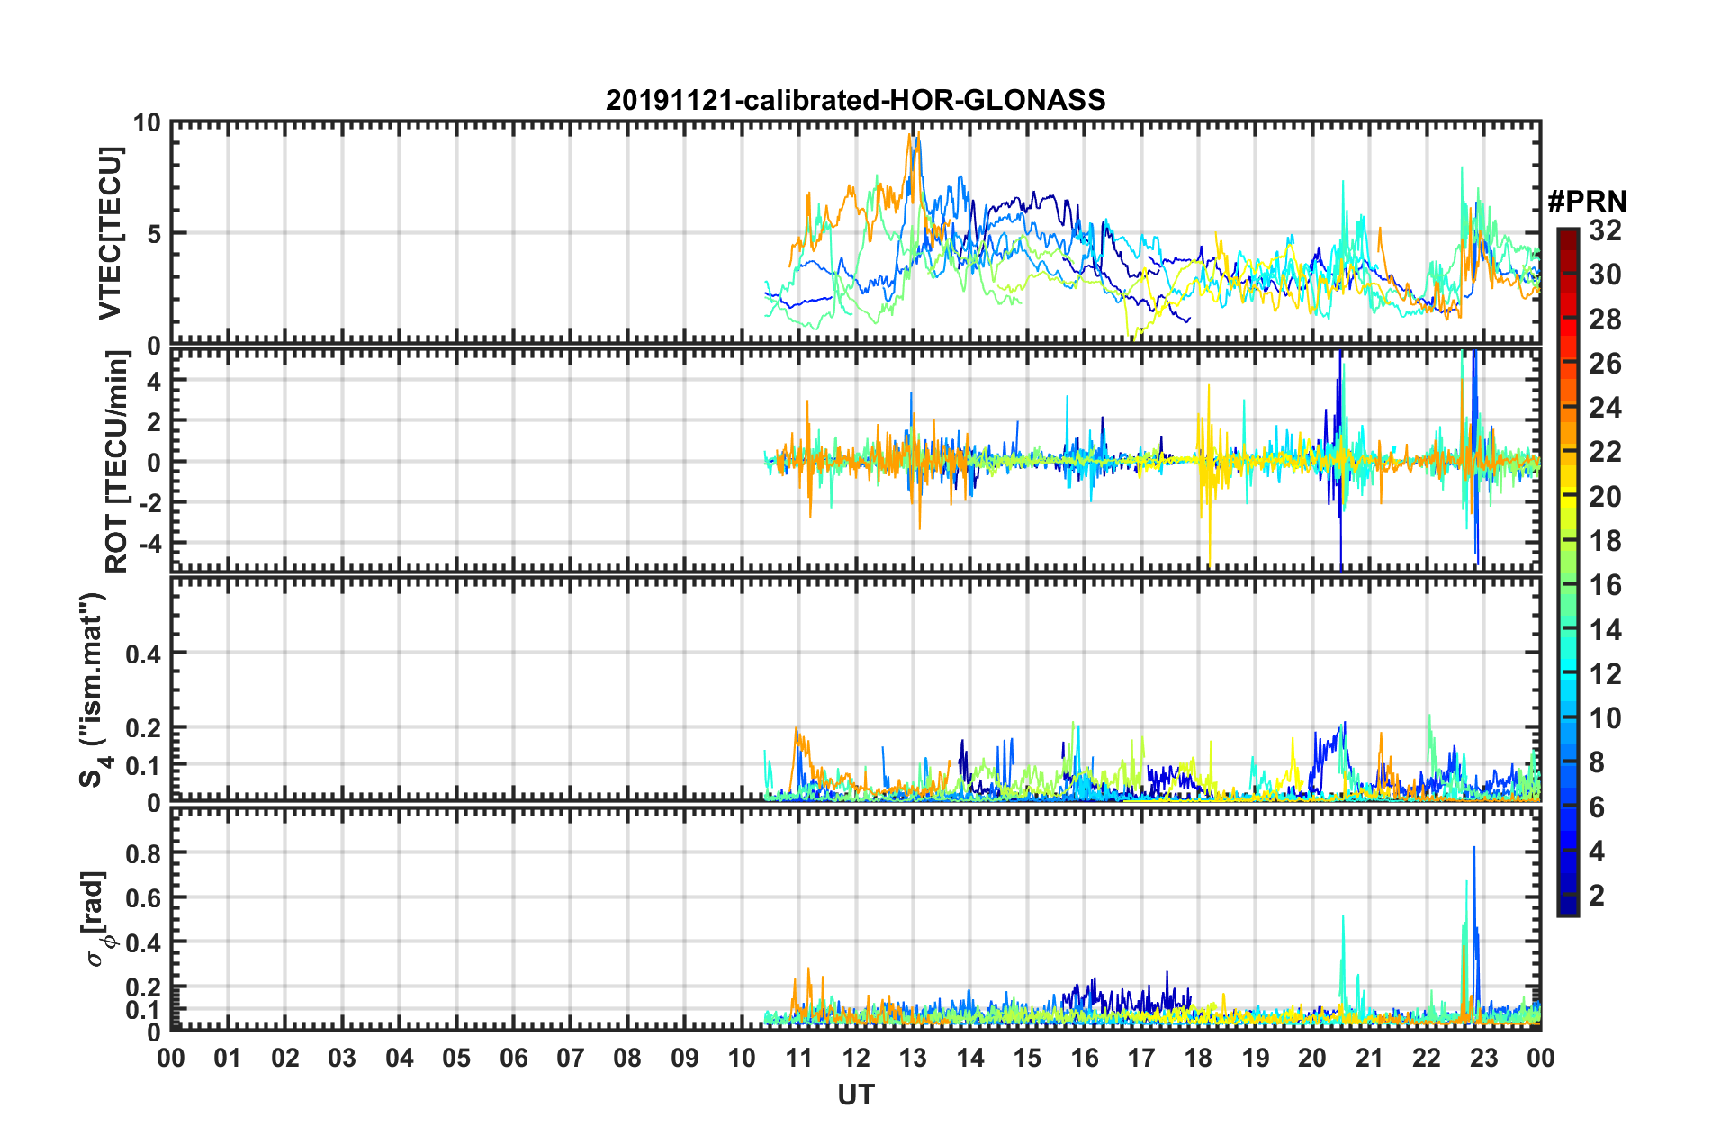
Task: Click the colorbar PRN label "14"
Action: point(1605,629)
